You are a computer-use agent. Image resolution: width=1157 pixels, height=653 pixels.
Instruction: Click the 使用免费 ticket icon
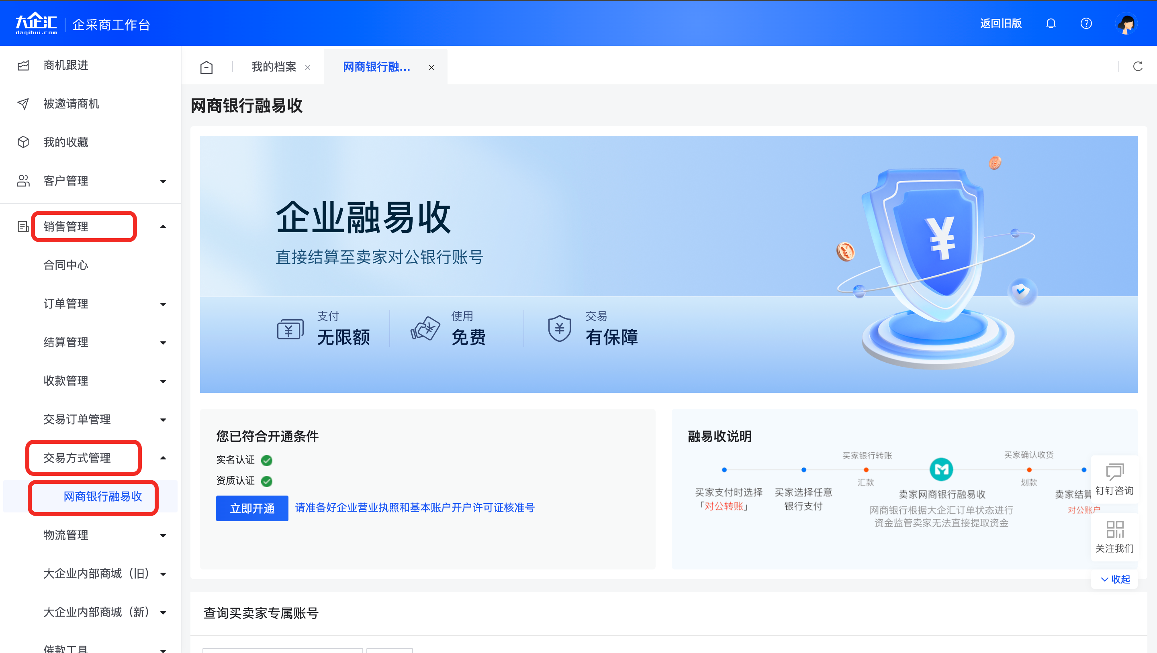pyautogui.click(x=425, y=329)
